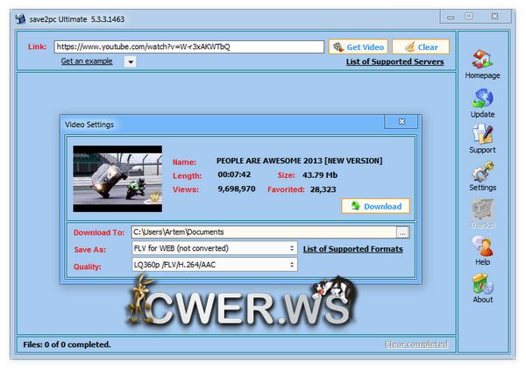
Task: Click the YouTube Link URL input field
Action: pyautogui.click(x=188, y=46)
